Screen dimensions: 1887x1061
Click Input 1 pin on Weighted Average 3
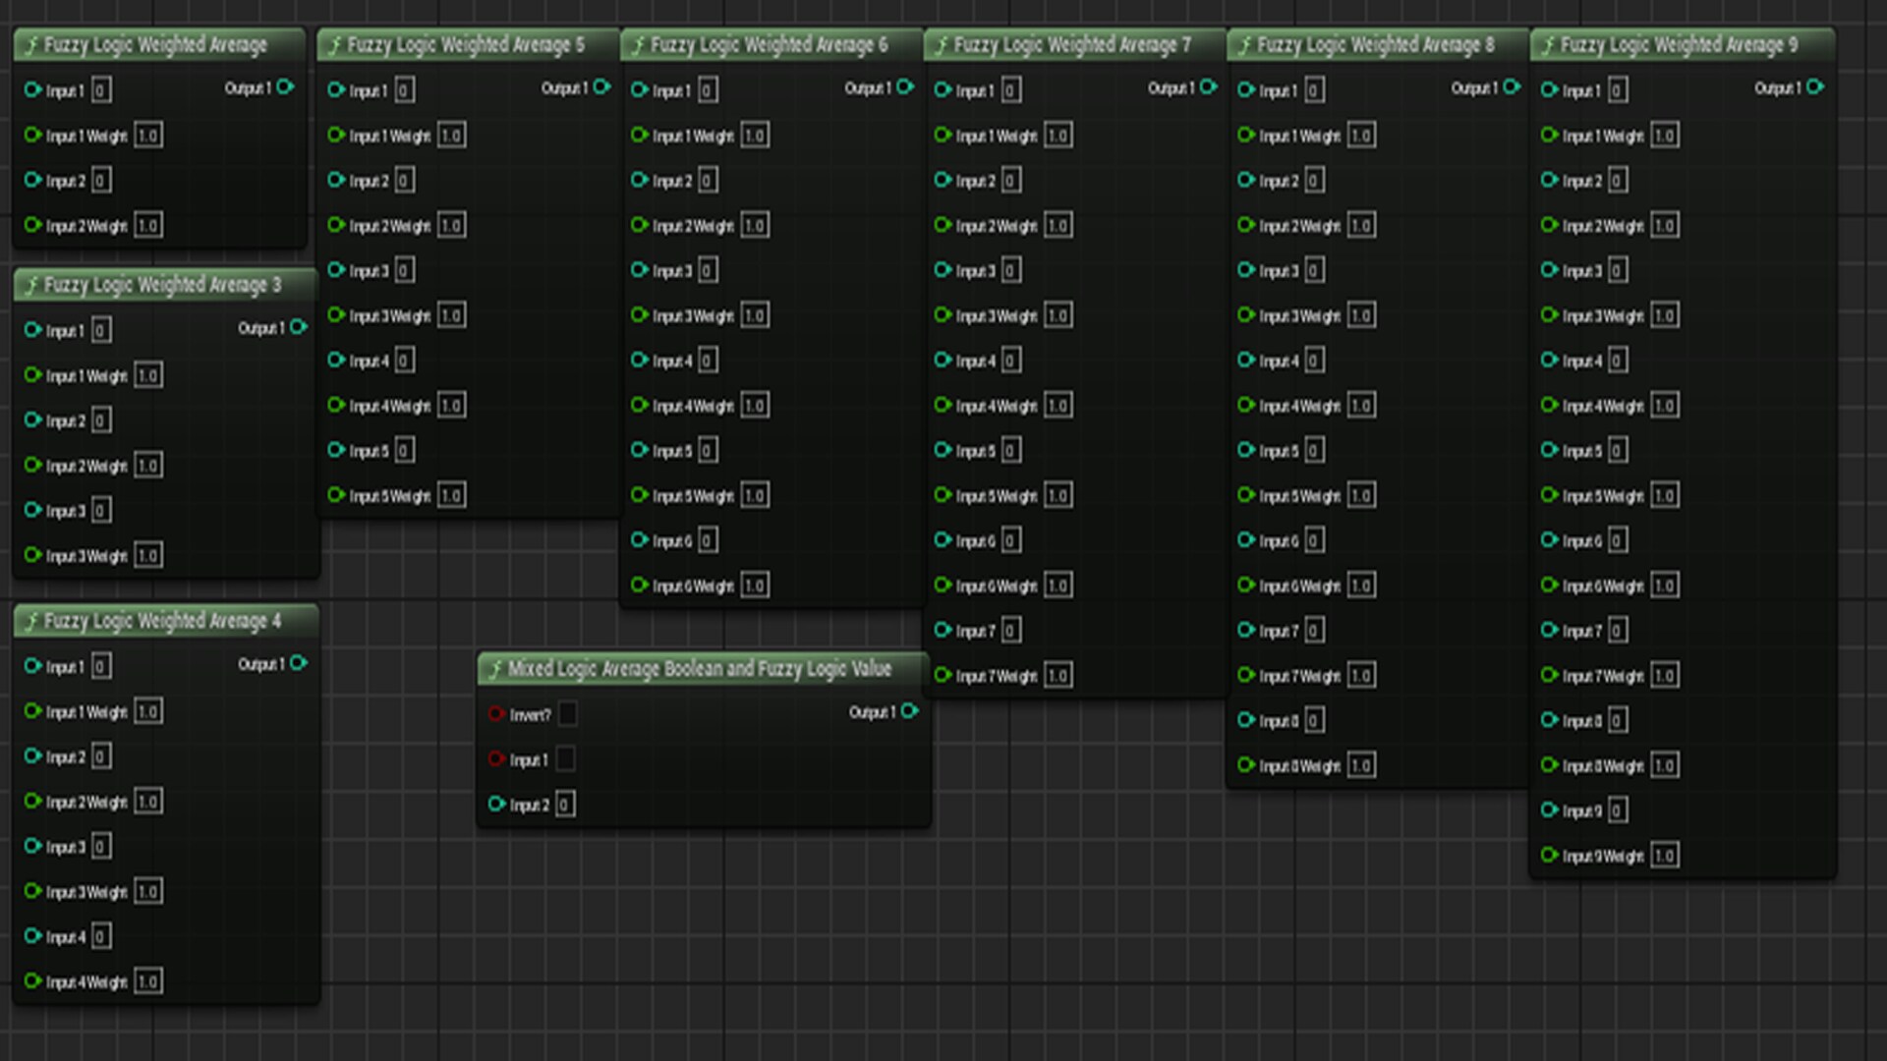(x=32, y=330)
